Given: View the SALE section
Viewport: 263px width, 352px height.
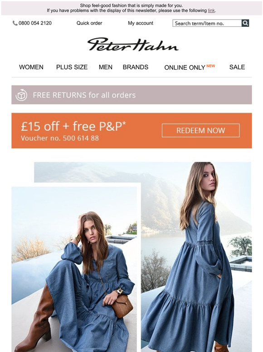Looking at the screenshot, I should pos(237,67).
